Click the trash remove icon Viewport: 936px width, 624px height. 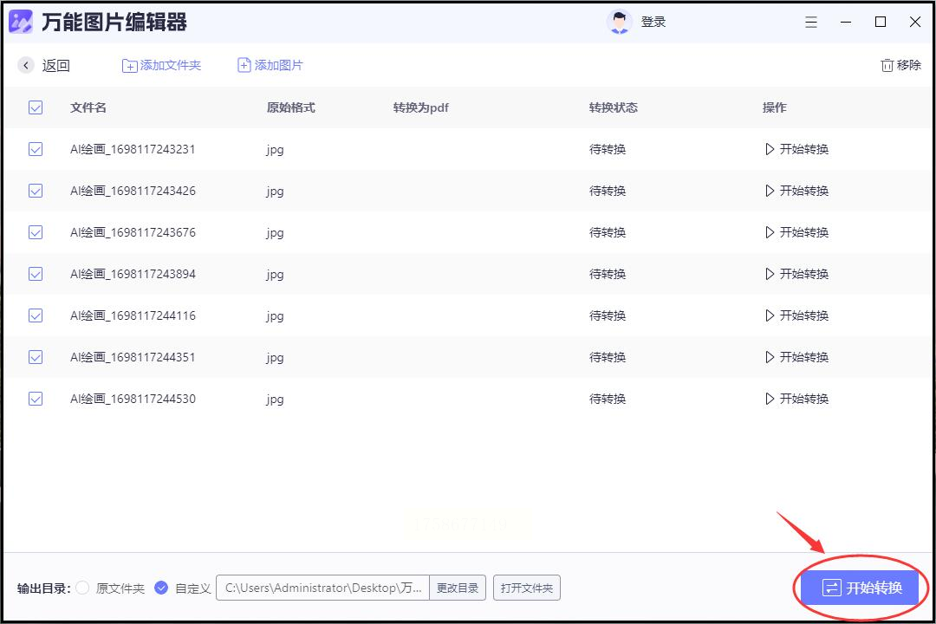point(887,65)
